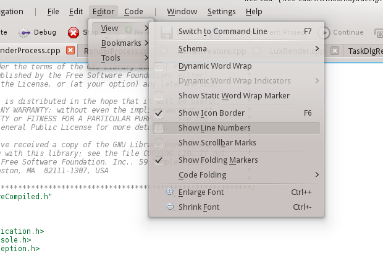This screenshot has width=383, height=258.
Task: Expand the Schema submenu
Action: pos(236,49)
